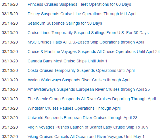Click Viking Cruises Cancels All Voyages link

coord(86,137)
